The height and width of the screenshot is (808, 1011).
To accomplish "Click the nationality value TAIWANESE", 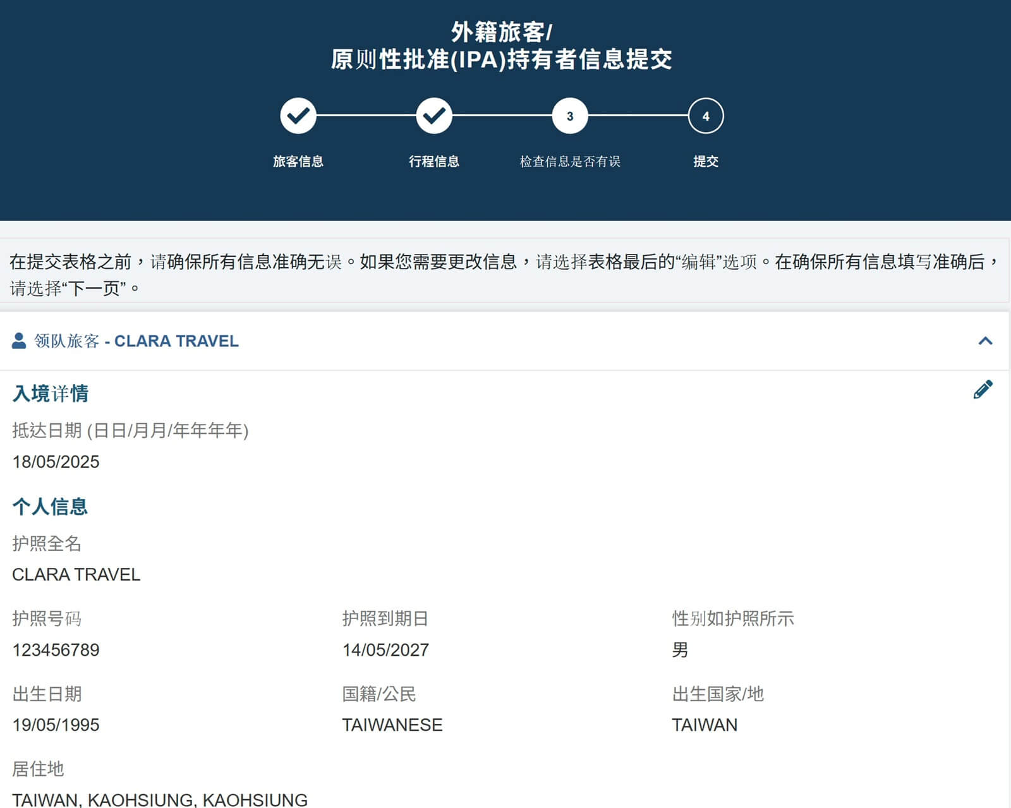I will 392,725.
